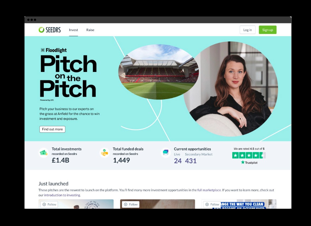Follow the second pitch card
Viewport: 311px width, 226px height.
[x=131, y=204]
